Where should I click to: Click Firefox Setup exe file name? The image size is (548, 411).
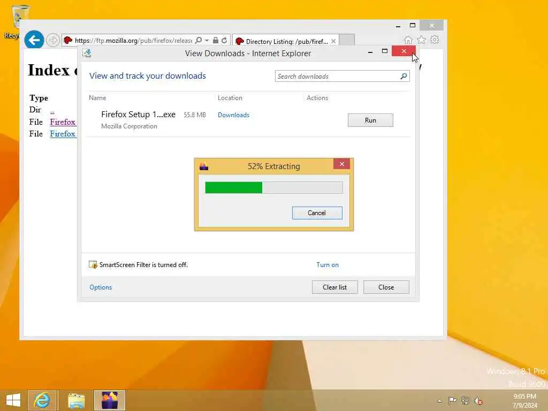click(x=138, y=115)
